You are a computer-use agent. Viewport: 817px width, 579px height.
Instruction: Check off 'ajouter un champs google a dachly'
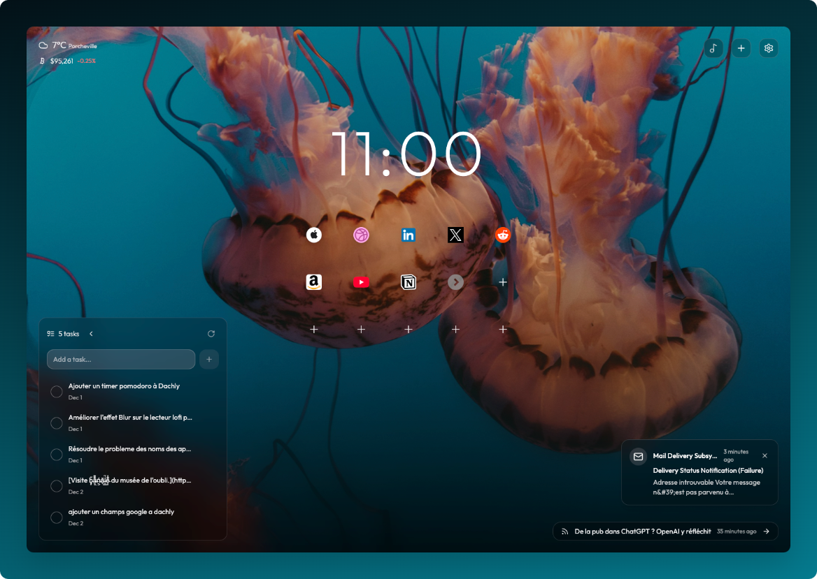56,517
